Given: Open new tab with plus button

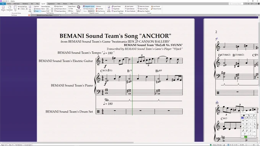Looking at the screenshot, I should pos(257,15).
